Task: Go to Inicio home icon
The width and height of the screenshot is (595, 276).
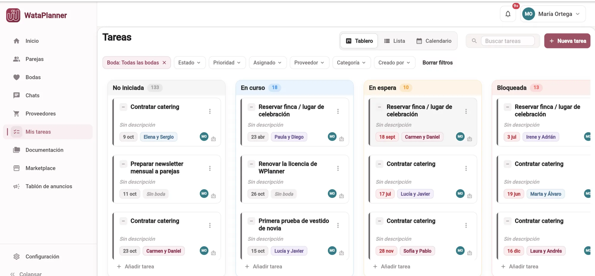Action: point(17,41)
